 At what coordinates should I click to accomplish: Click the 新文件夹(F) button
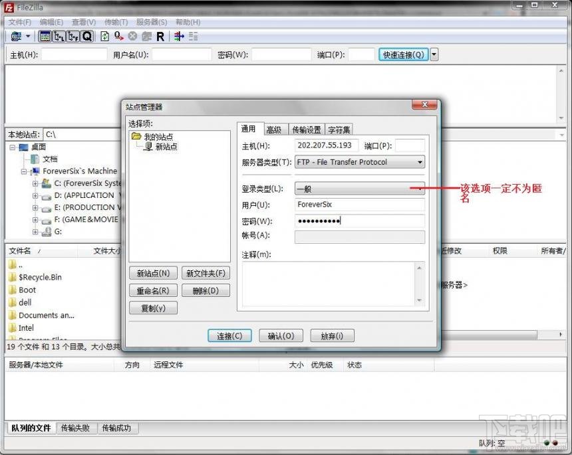tap(206, 273)
